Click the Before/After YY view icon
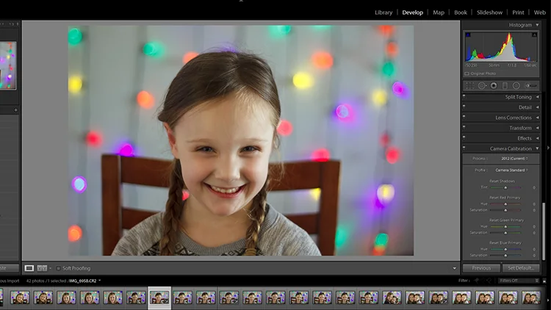 click(42, 268)
